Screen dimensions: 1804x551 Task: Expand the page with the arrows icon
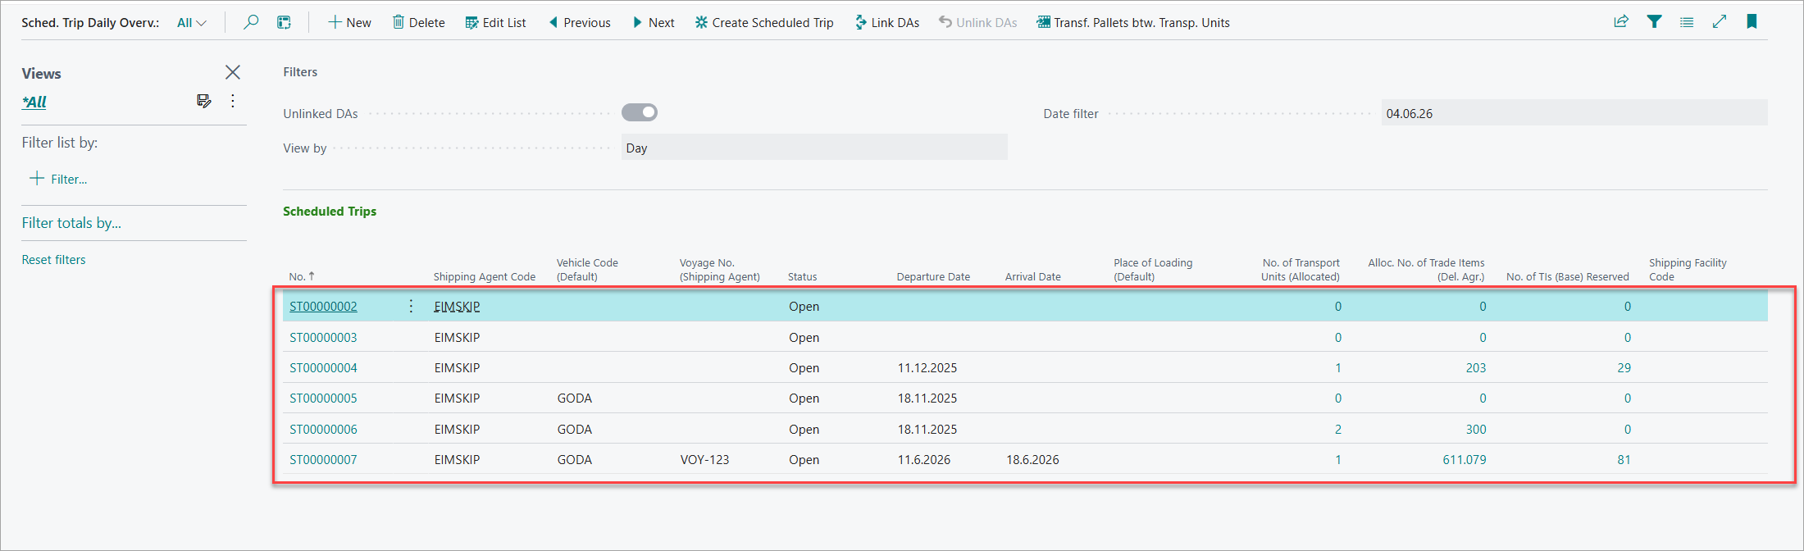pyautogui.click(x=1720, y=22)
